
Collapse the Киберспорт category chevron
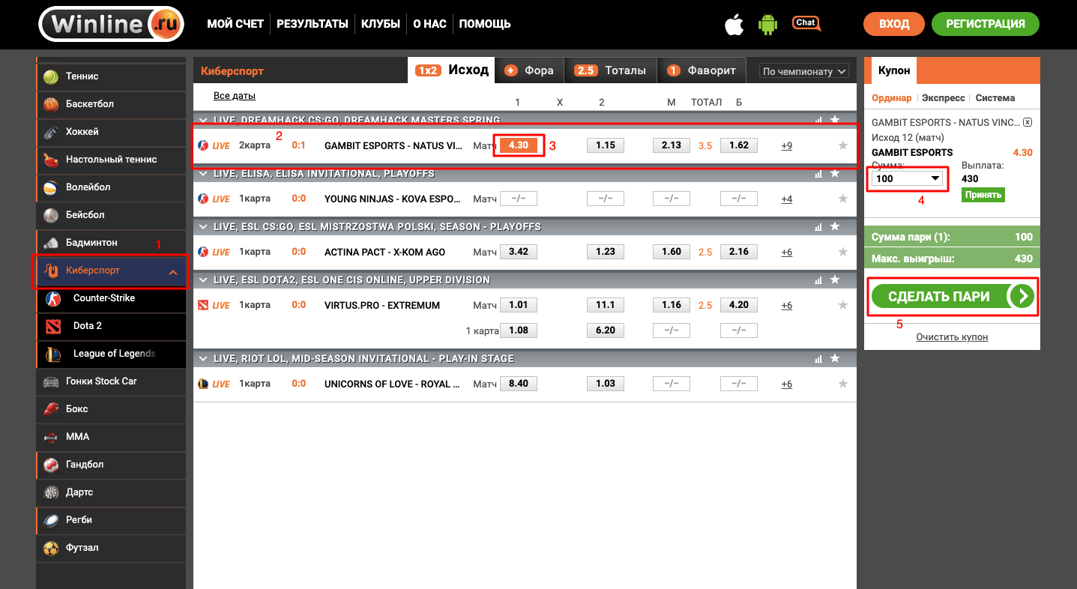click(173, 271)
